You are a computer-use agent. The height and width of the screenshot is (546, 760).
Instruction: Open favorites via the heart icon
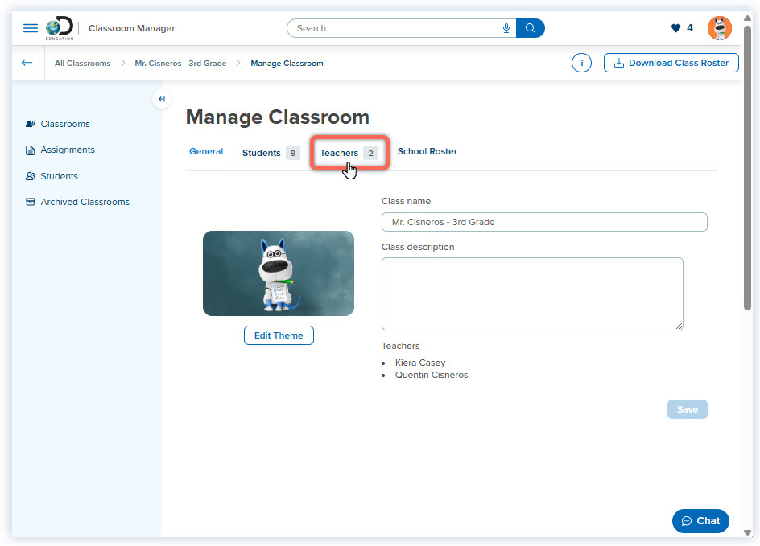click(x=675, y=27)
